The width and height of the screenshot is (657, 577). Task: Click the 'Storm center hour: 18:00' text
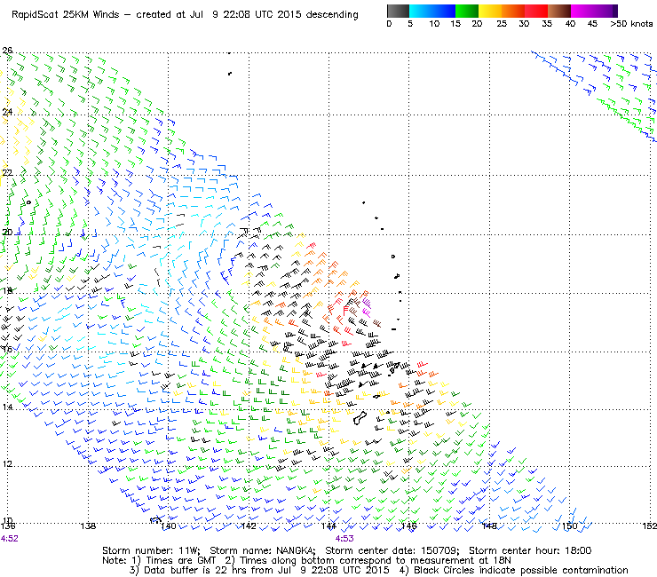[530, 550]
